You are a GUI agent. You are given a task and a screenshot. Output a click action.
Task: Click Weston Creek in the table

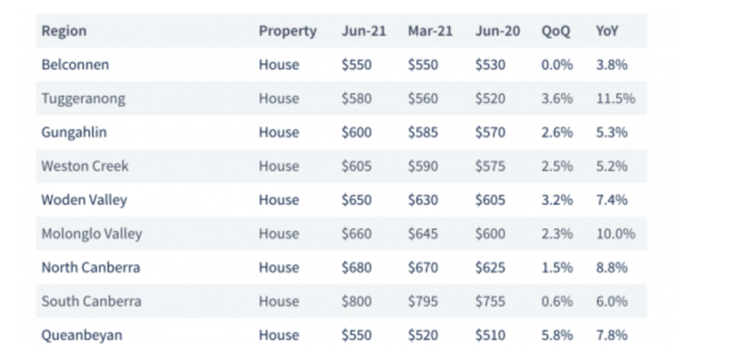coord(85,166)
